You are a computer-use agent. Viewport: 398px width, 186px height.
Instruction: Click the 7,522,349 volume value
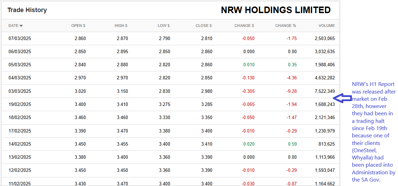coord(325,91)
